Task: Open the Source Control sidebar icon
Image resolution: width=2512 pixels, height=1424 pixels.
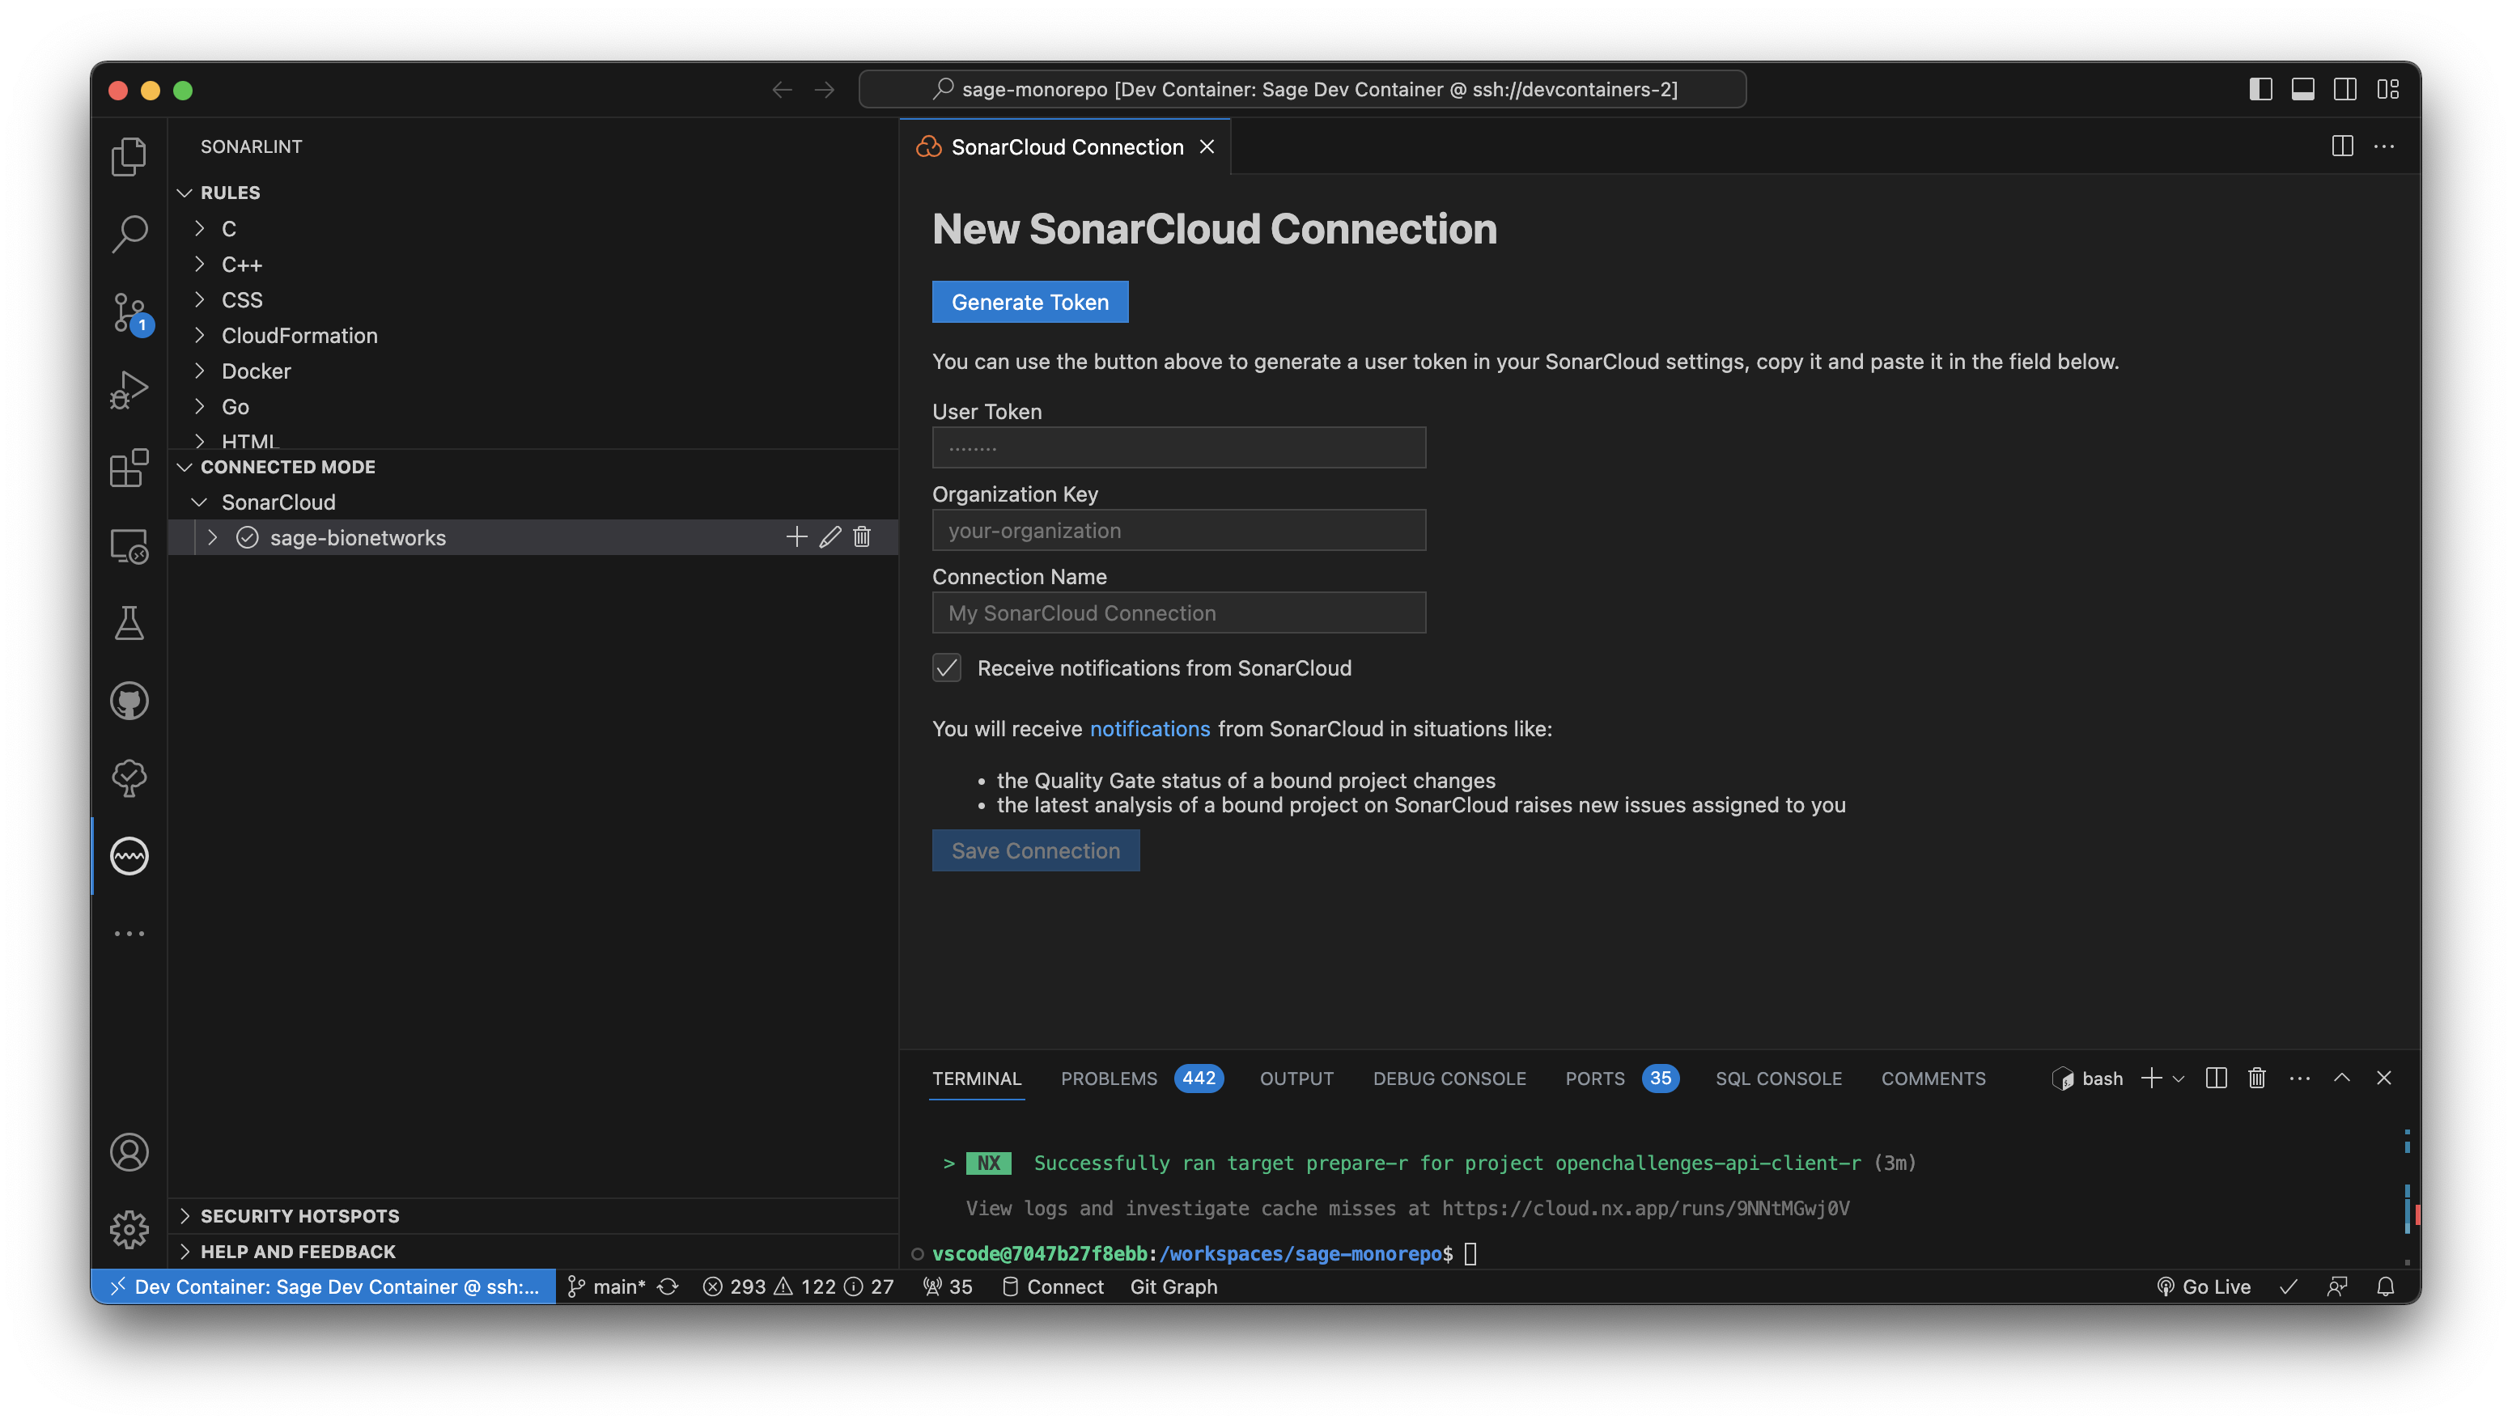Action: click(128, 313)
